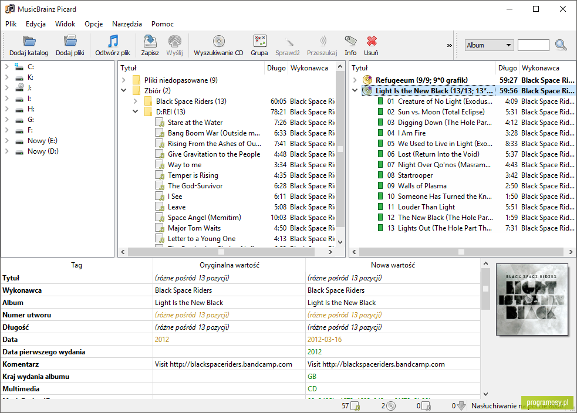Click the Dodaj katalog folder icon
Image resolution: width=577 pixels, height=413 pixels.
(x=29, y=41)
